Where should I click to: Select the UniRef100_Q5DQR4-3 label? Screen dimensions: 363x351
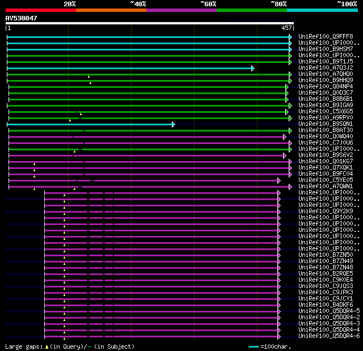329,324
